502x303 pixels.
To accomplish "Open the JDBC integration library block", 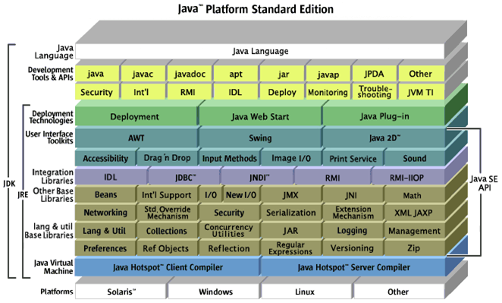I will point(185,178).
